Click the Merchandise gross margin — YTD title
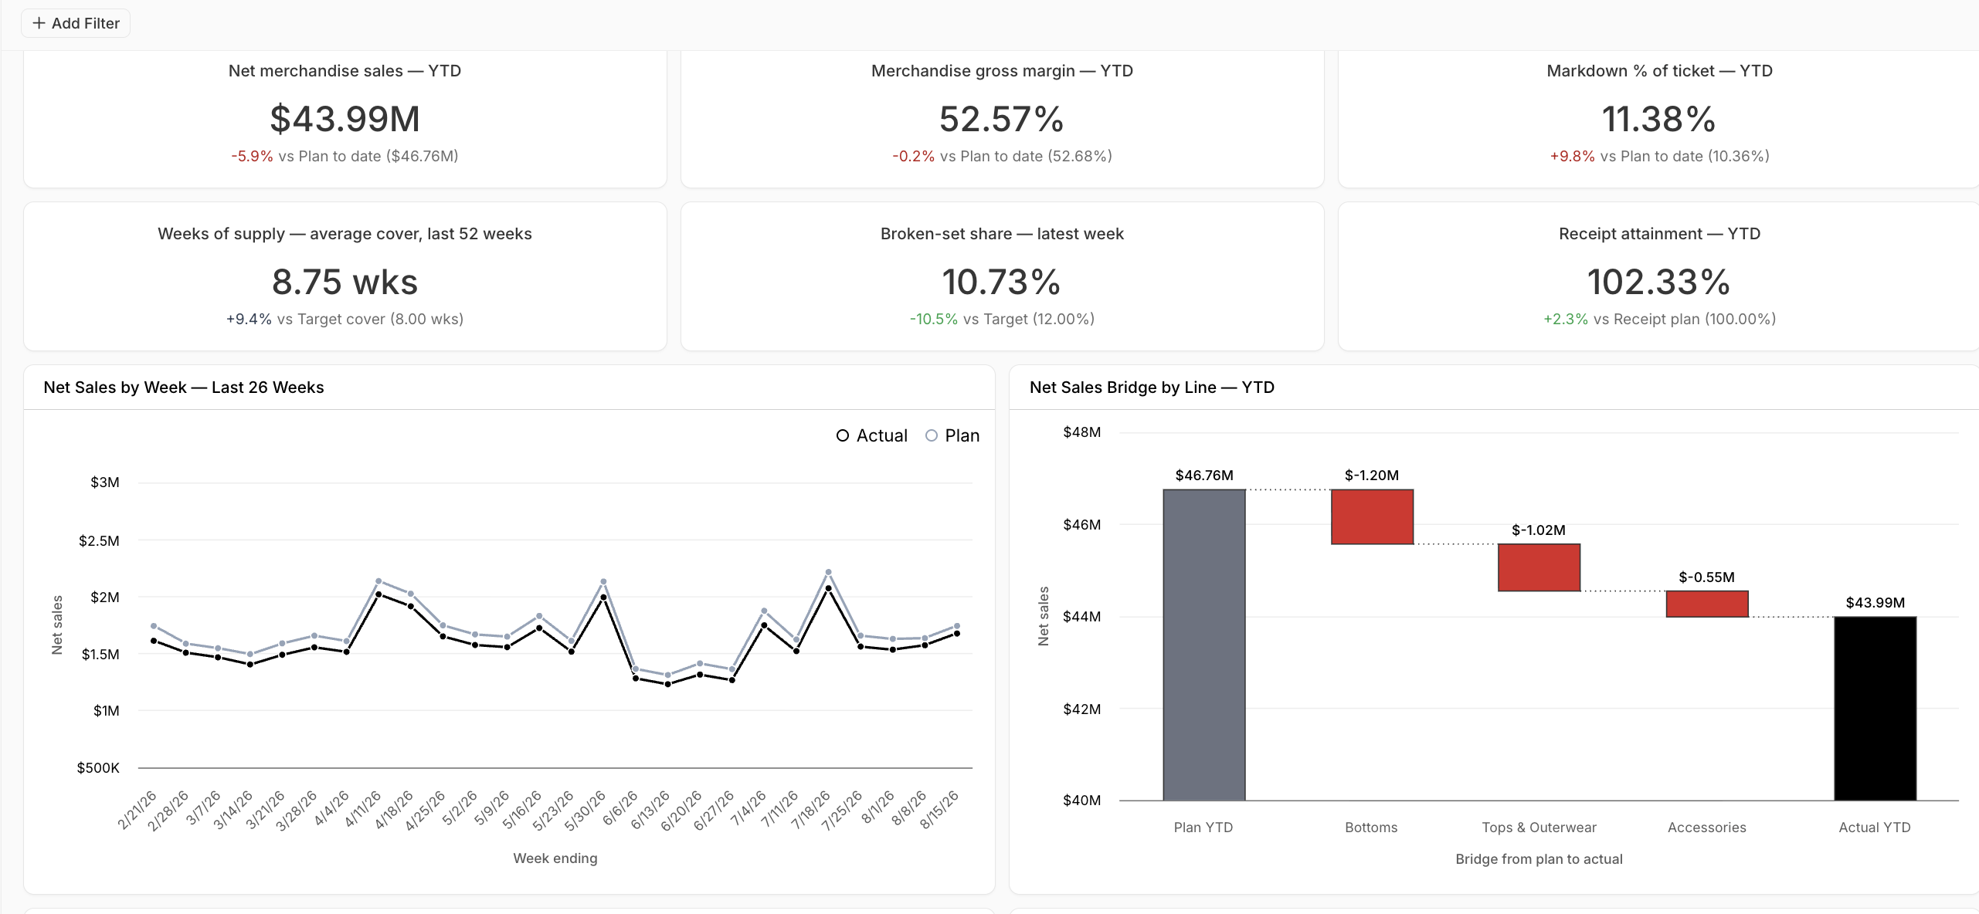1979x914 pixels. click(x=1002, y=71)
